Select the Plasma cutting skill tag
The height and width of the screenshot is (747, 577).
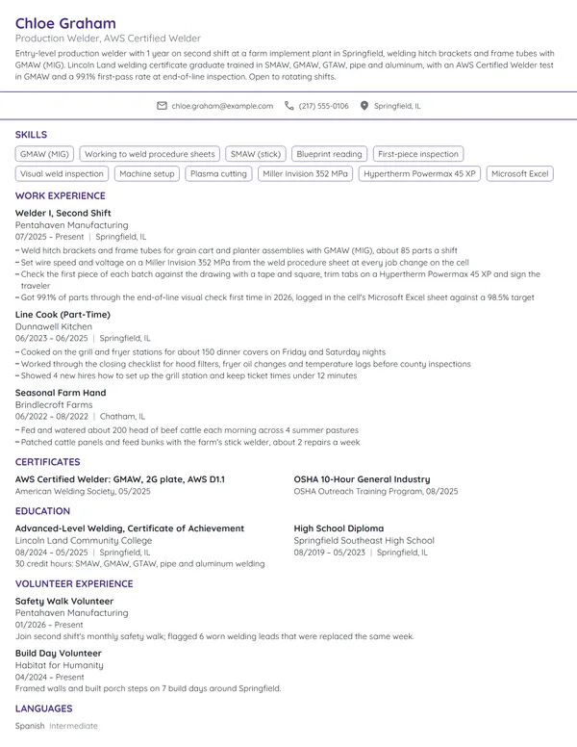pyautogui.click(x=218, y=174)
